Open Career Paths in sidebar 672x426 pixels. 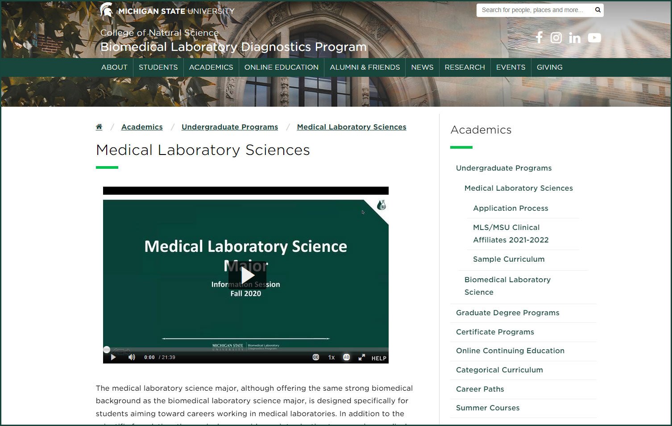click(480, 389)
